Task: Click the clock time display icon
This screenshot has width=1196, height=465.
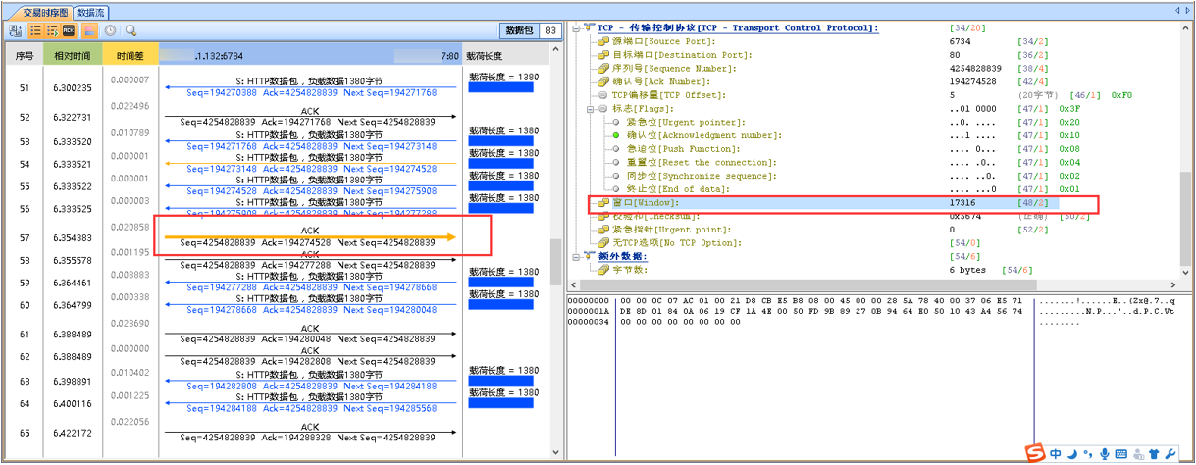Action: [110, 31]
